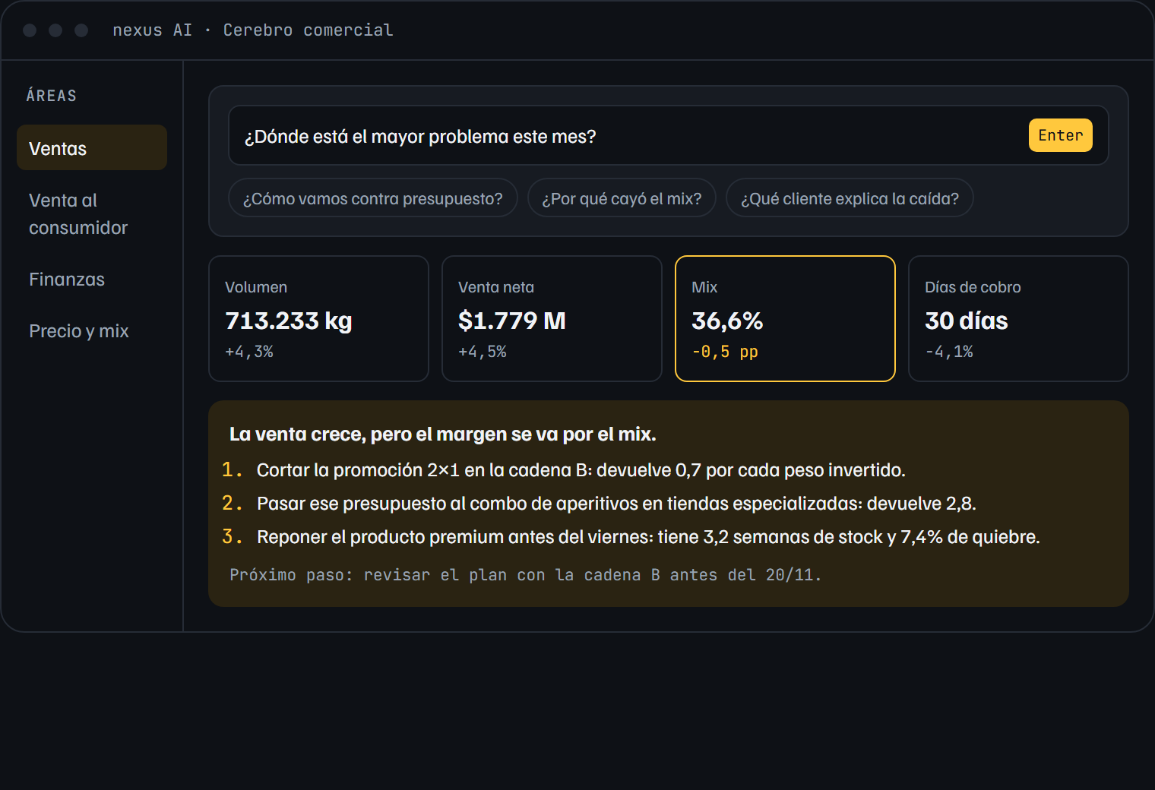This screenshot has height=790, width=1155.
Task: Click the -4,1% change under Días de cobro
Action: coord(949,352)
